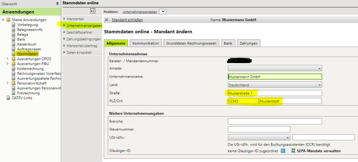
Task: Click the Unternehmensname field with Mustermann GmbH
Action: click(x=275, y=77)
